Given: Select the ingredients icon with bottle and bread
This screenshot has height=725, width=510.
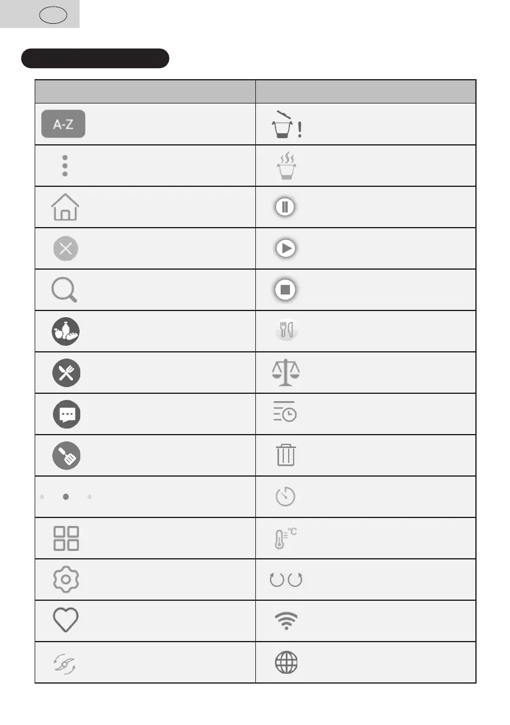Looking at the screenshot, I should coord(65,331).
